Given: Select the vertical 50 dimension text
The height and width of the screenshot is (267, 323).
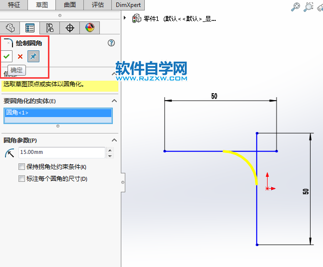Looking at the screenshot, I should pos(306,191).
